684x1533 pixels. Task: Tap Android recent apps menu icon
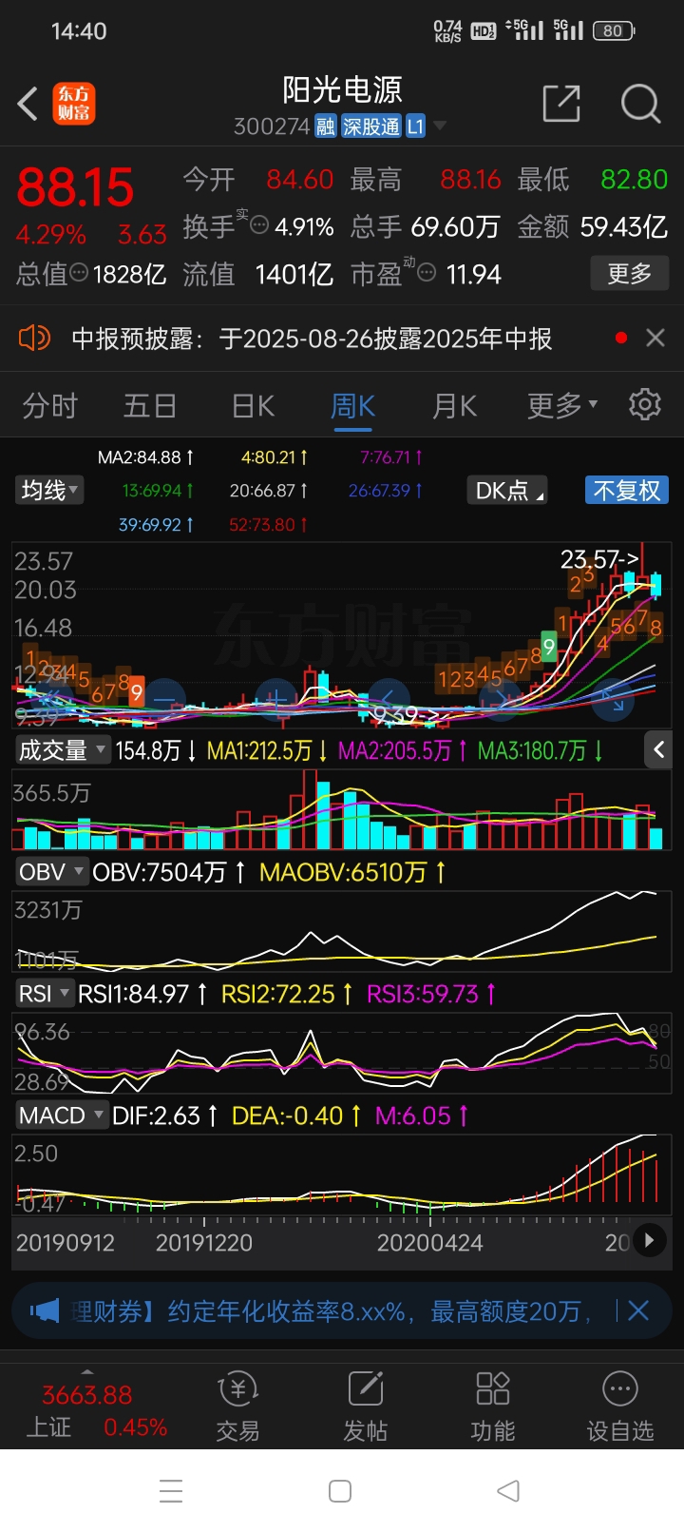tap(171, 1491)
